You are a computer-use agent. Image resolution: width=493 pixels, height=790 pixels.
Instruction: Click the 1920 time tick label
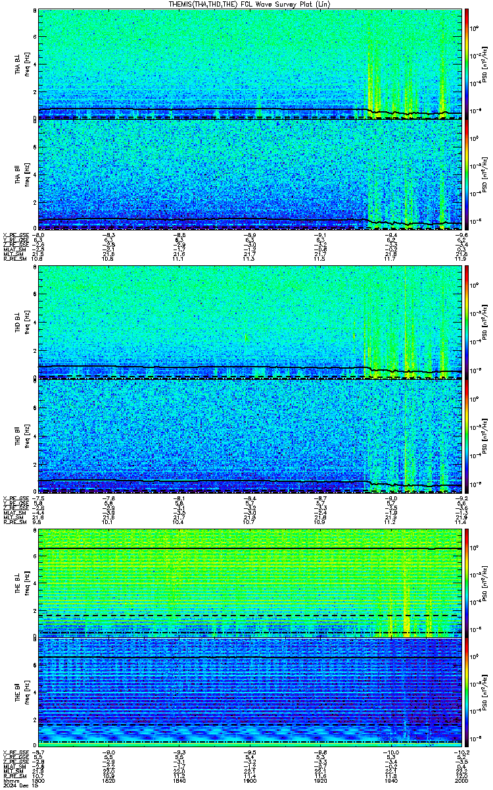point(320,781)
